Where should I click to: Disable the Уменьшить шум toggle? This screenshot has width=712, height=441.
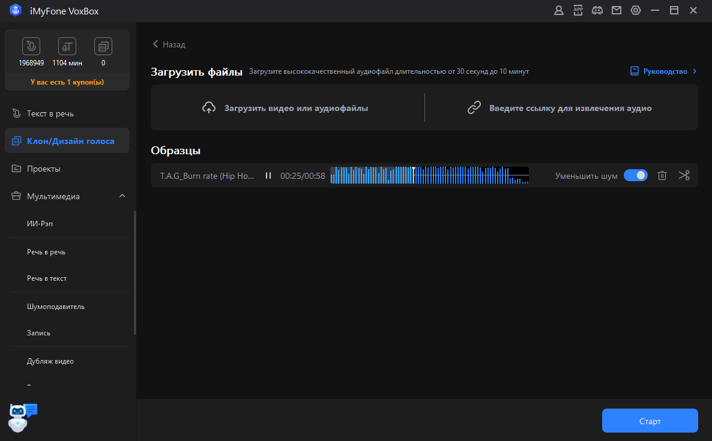pos(635,175)
